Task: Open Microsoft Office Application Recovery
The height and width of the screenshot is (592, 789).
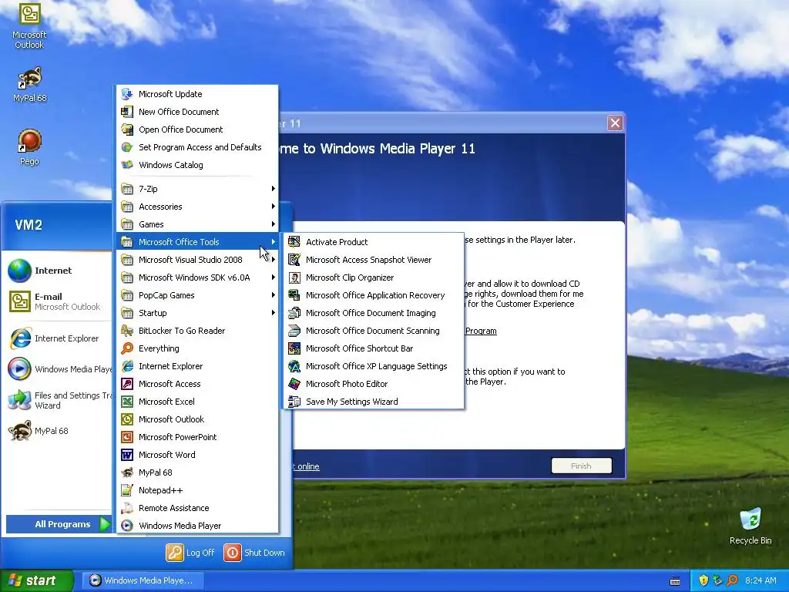Action: (374, 295)
